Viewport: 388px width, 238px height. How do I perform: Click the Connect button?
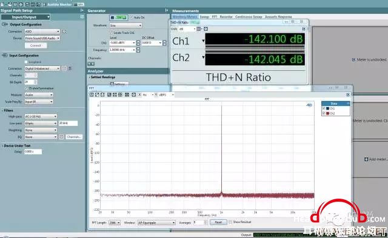coord(36,45)
